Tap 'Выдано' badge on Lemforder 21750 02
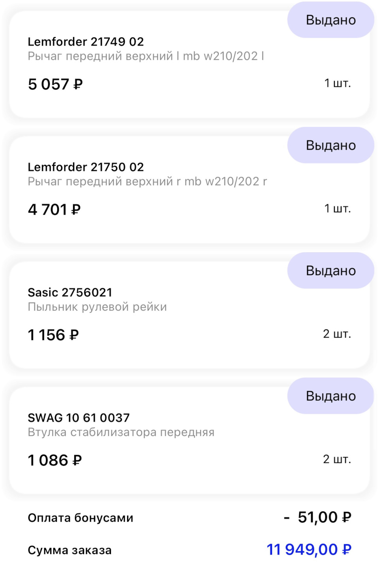The height and width of the screenshot is (573, 379). coord(330,146)
